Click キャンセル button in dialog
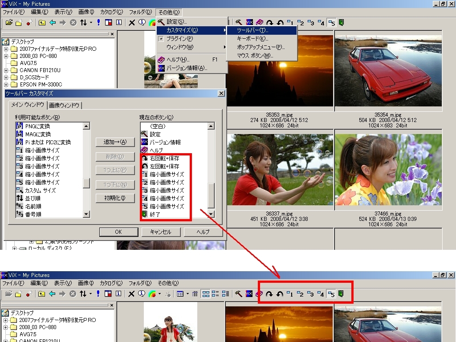The width and height of the screenshot is (456, 342). 161,232
